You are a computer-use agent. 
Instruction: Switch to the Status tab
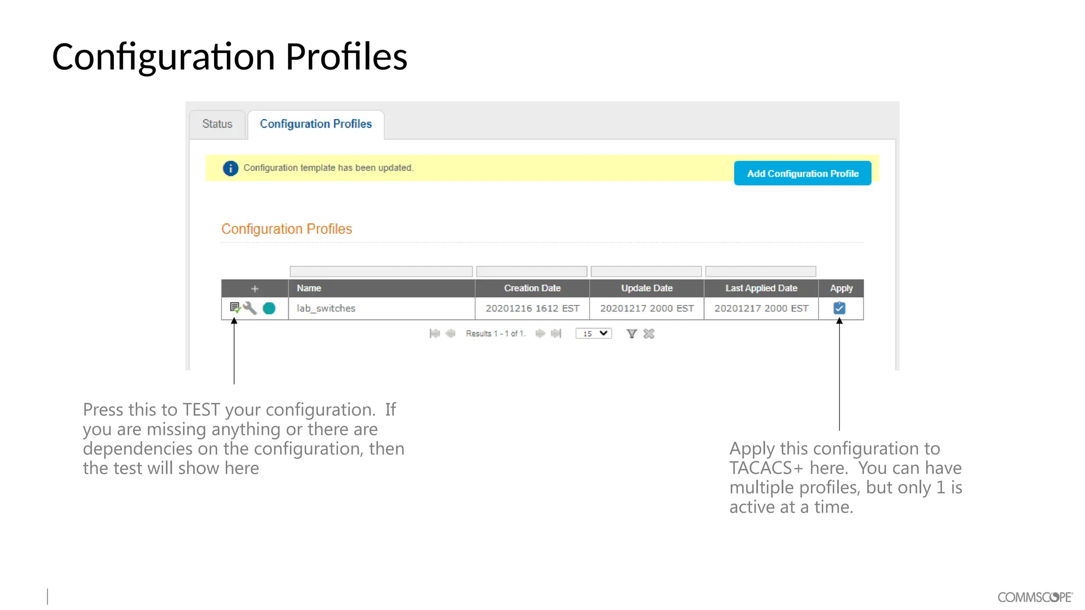point(217,124)
